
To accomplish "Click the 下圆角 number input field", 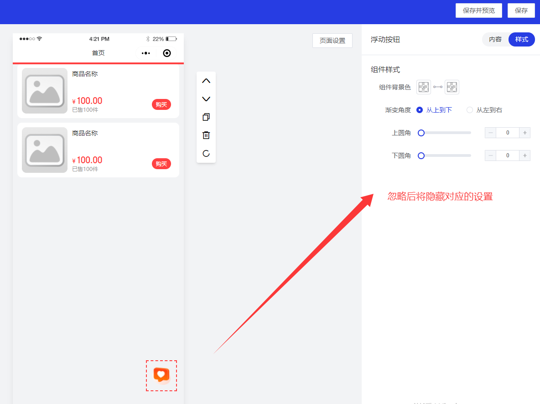I will (x=508, y=155).
